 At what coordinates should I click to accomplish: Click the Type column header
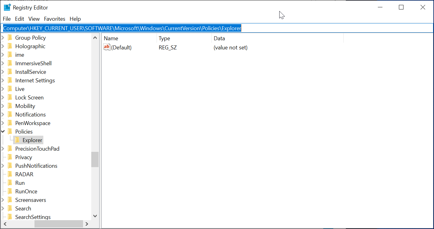184,38
